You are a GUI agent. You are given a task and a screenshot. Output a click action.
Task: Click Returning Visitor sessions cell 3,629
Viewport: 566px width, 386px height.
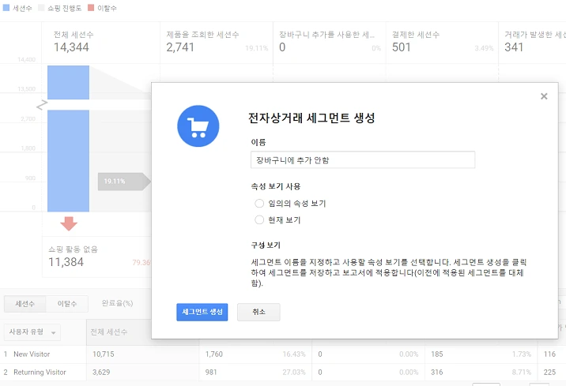(x=101, y=373)
